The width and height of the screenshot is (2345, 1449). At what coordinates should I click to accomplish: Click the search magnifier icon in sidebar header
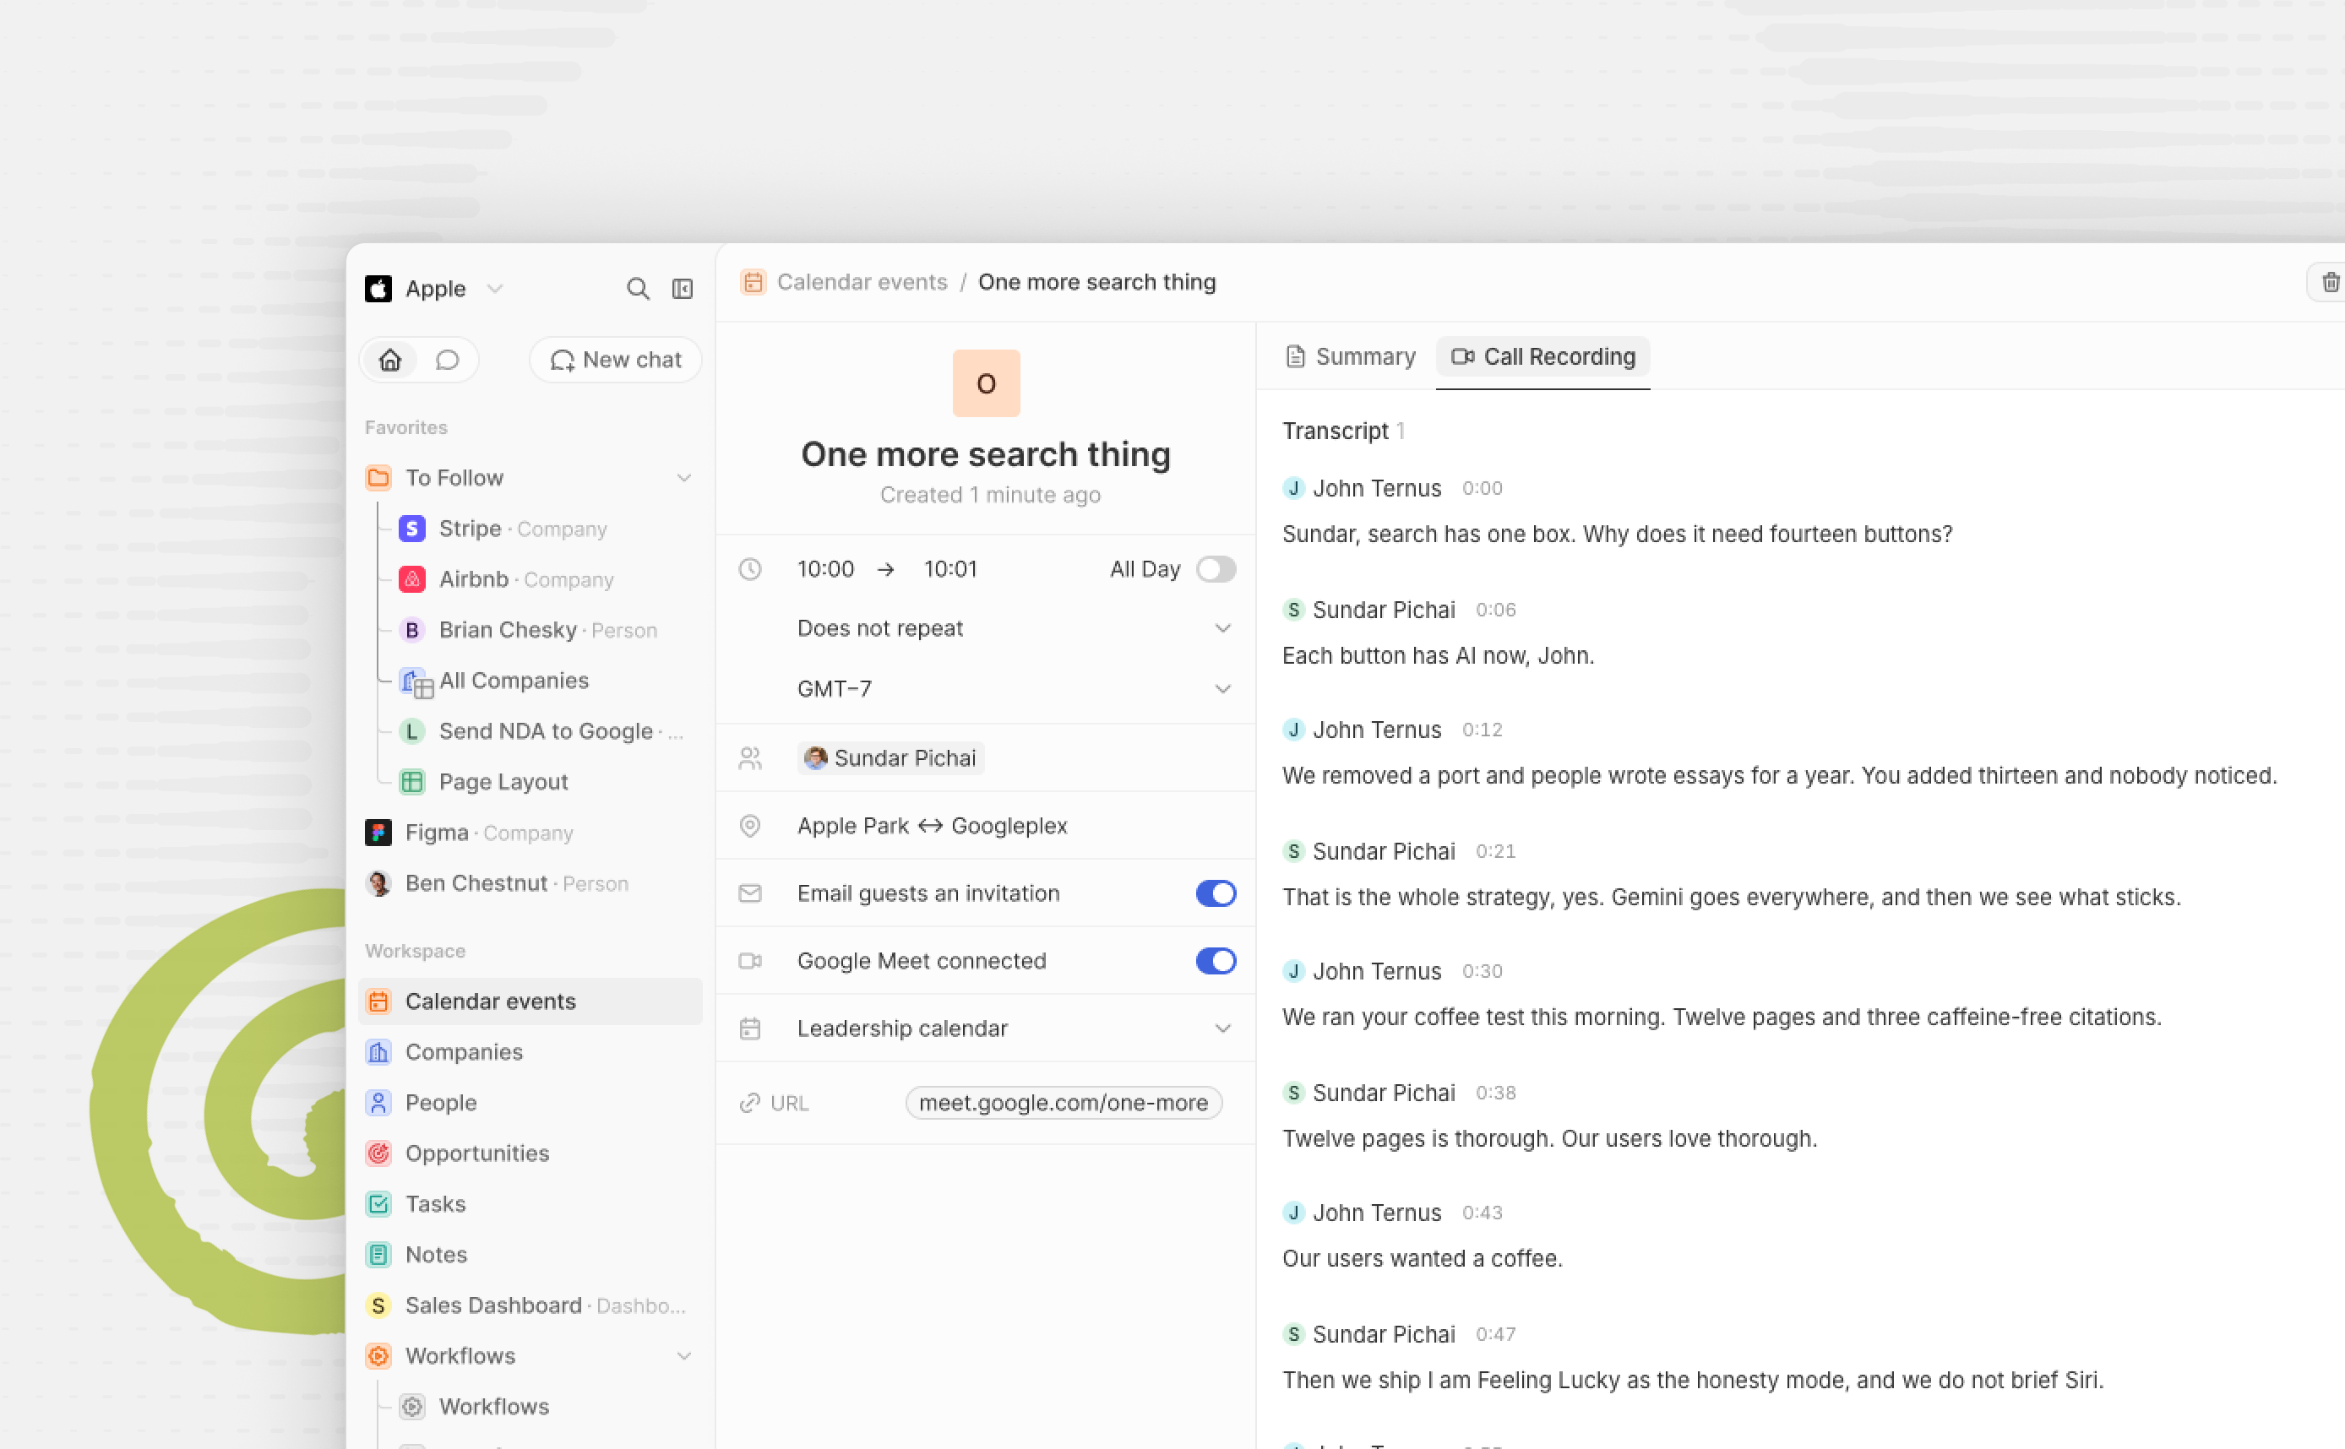click(638, 289)
